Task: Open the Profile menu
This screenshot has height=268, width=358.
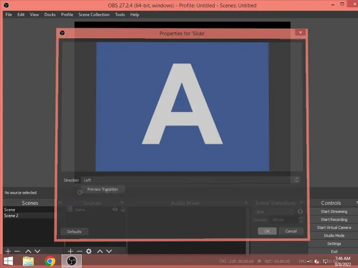Action: pos(67,15)
